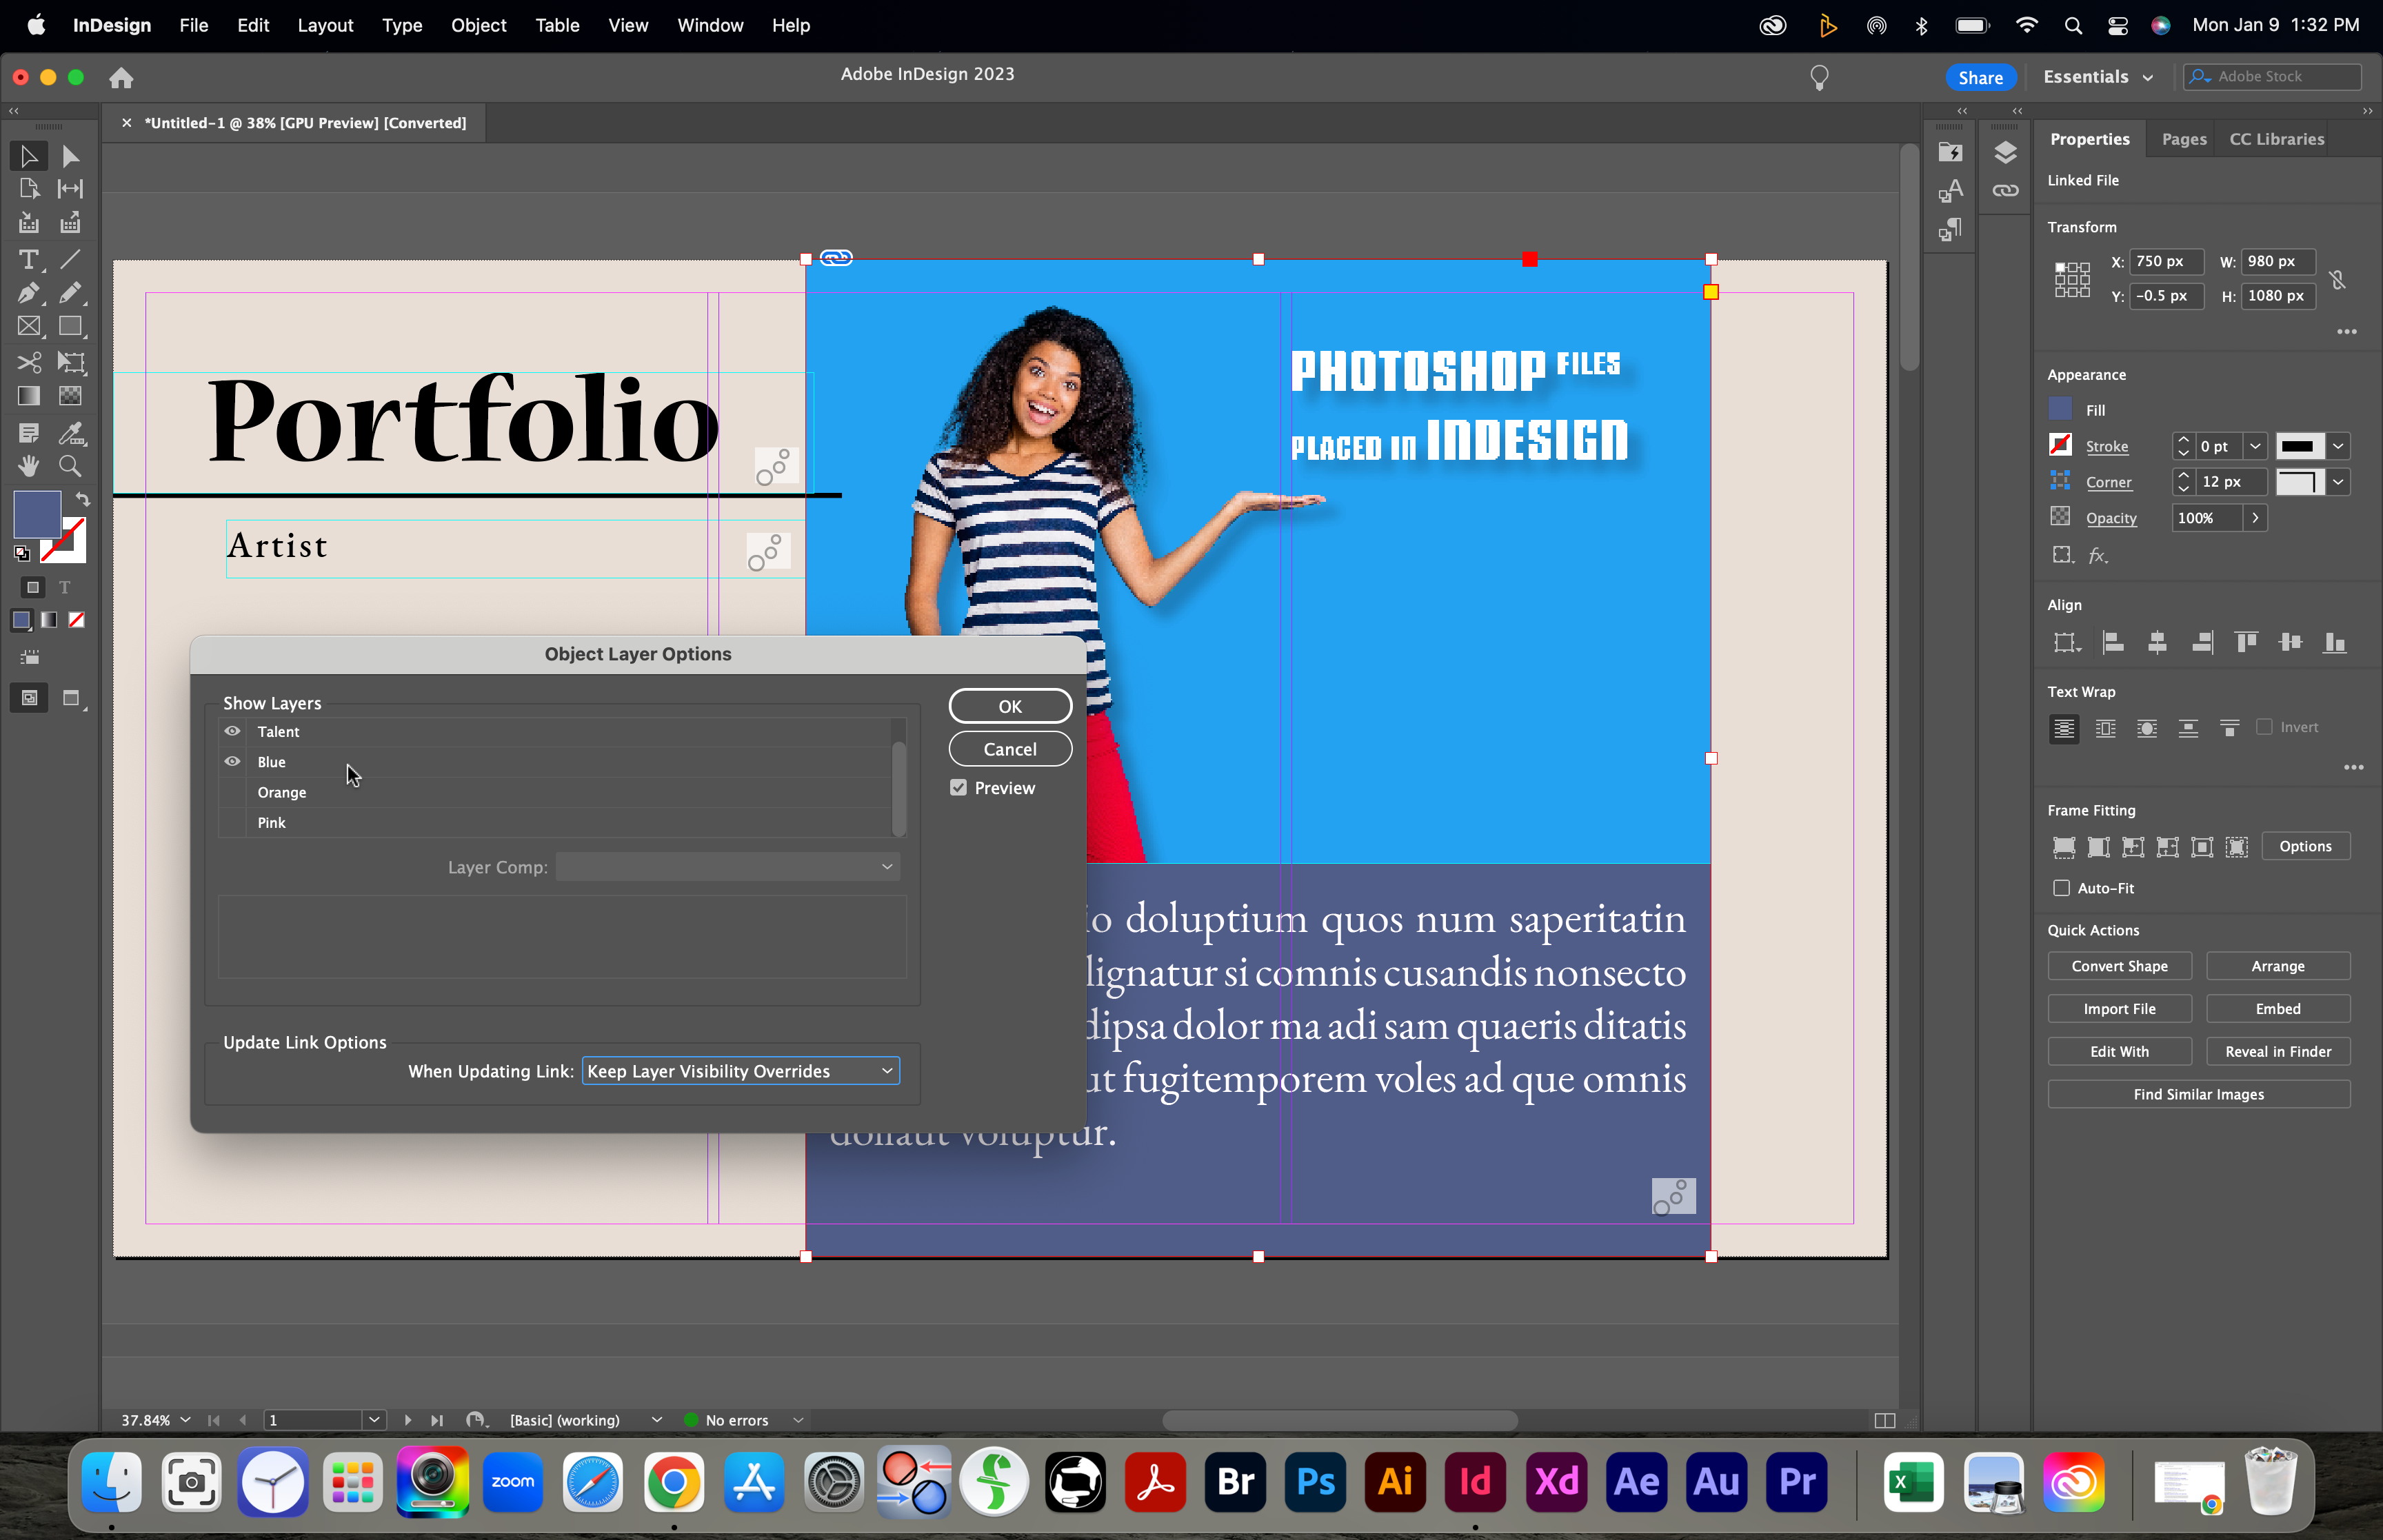Expand Opacity slider arrow
Image resolution: width=2383 pixels, height=1540 pixels.
(2255, 518)
